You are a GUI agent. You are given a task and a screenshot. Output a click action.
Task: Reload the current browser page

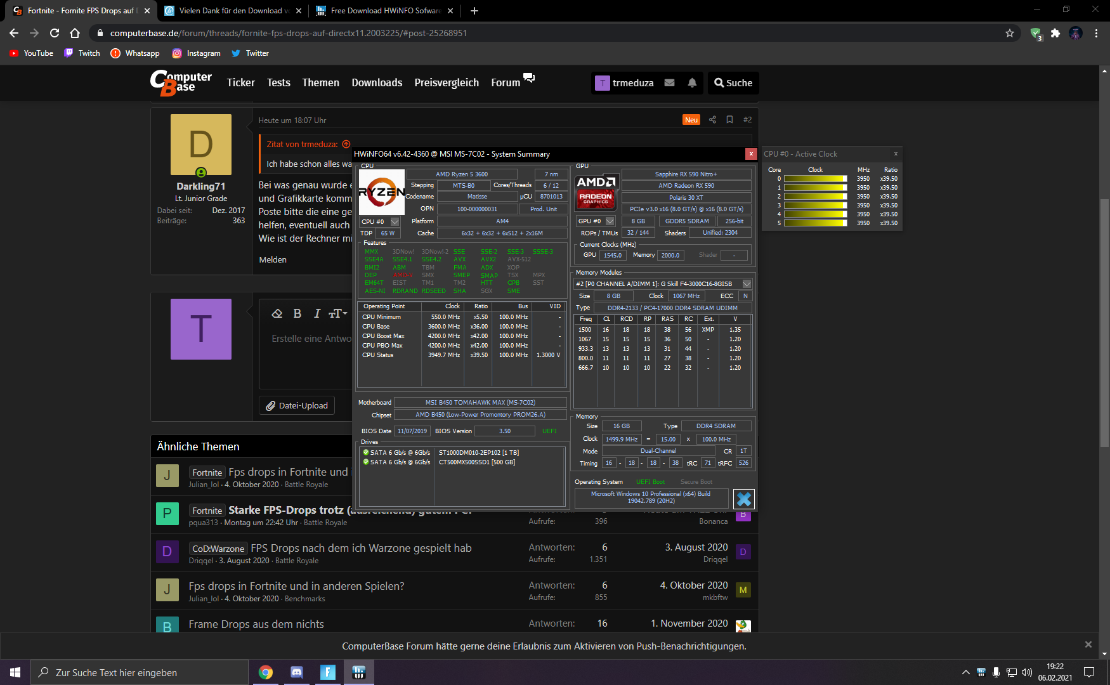click(x=55, y=33)
